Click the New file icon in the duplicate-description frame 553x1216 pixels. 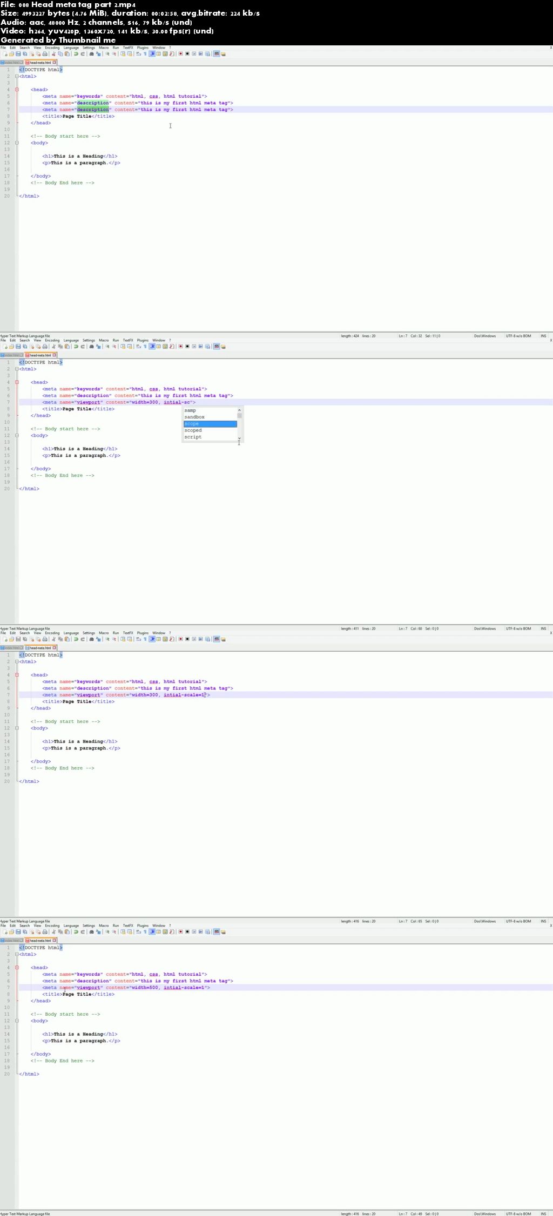coord(5,53)
